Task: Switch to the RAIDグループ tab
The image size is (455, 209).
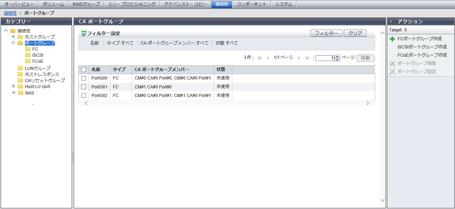Action: (86, 4)
